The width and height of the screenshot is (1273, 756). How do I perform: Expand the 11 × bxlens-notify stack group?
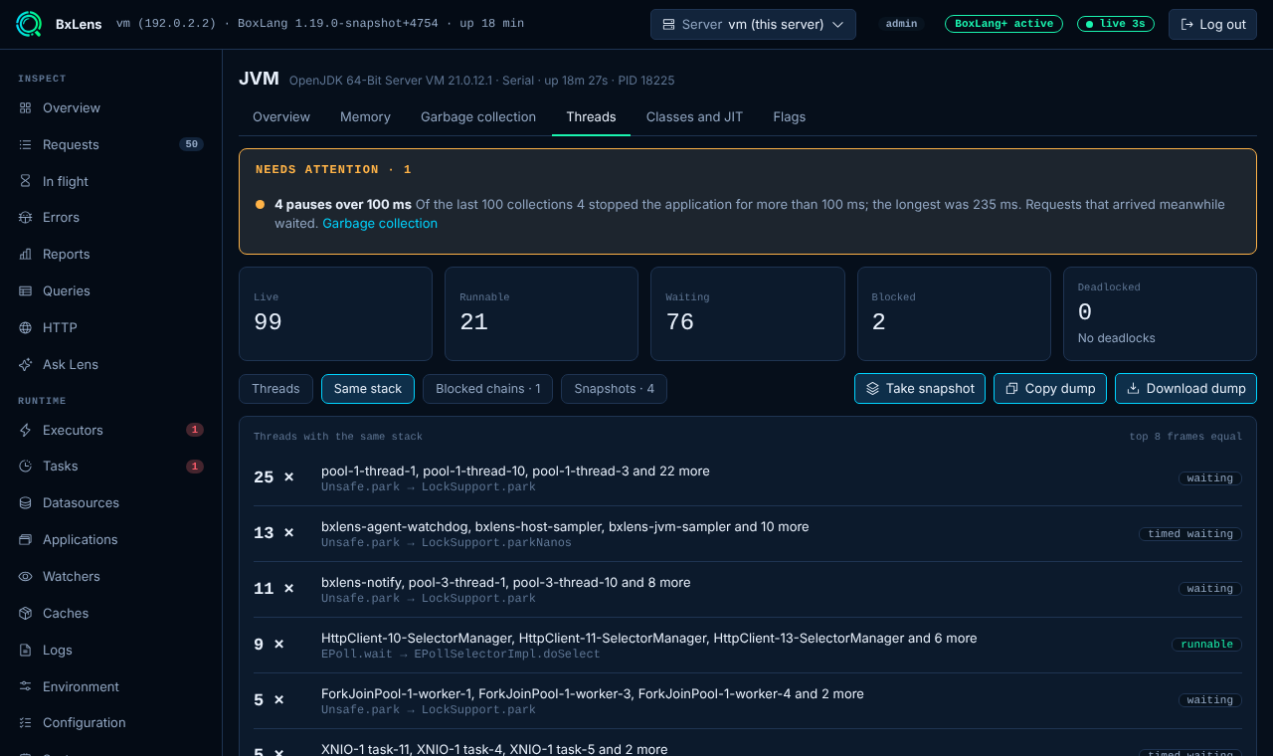[x=748, y=590]
